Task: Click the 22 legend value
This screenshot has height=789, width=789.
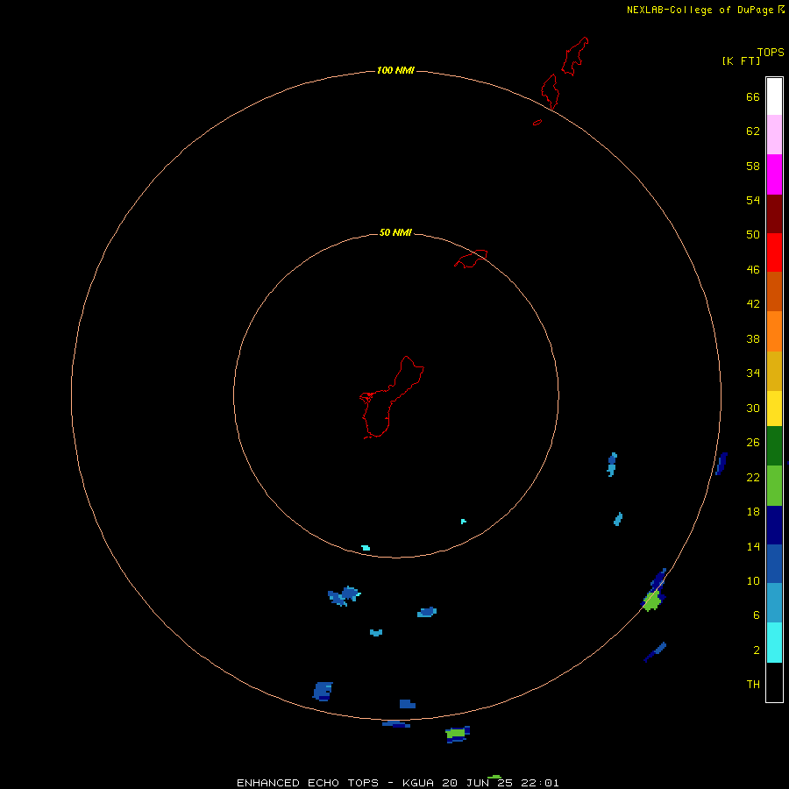Action: pos(753,477)
